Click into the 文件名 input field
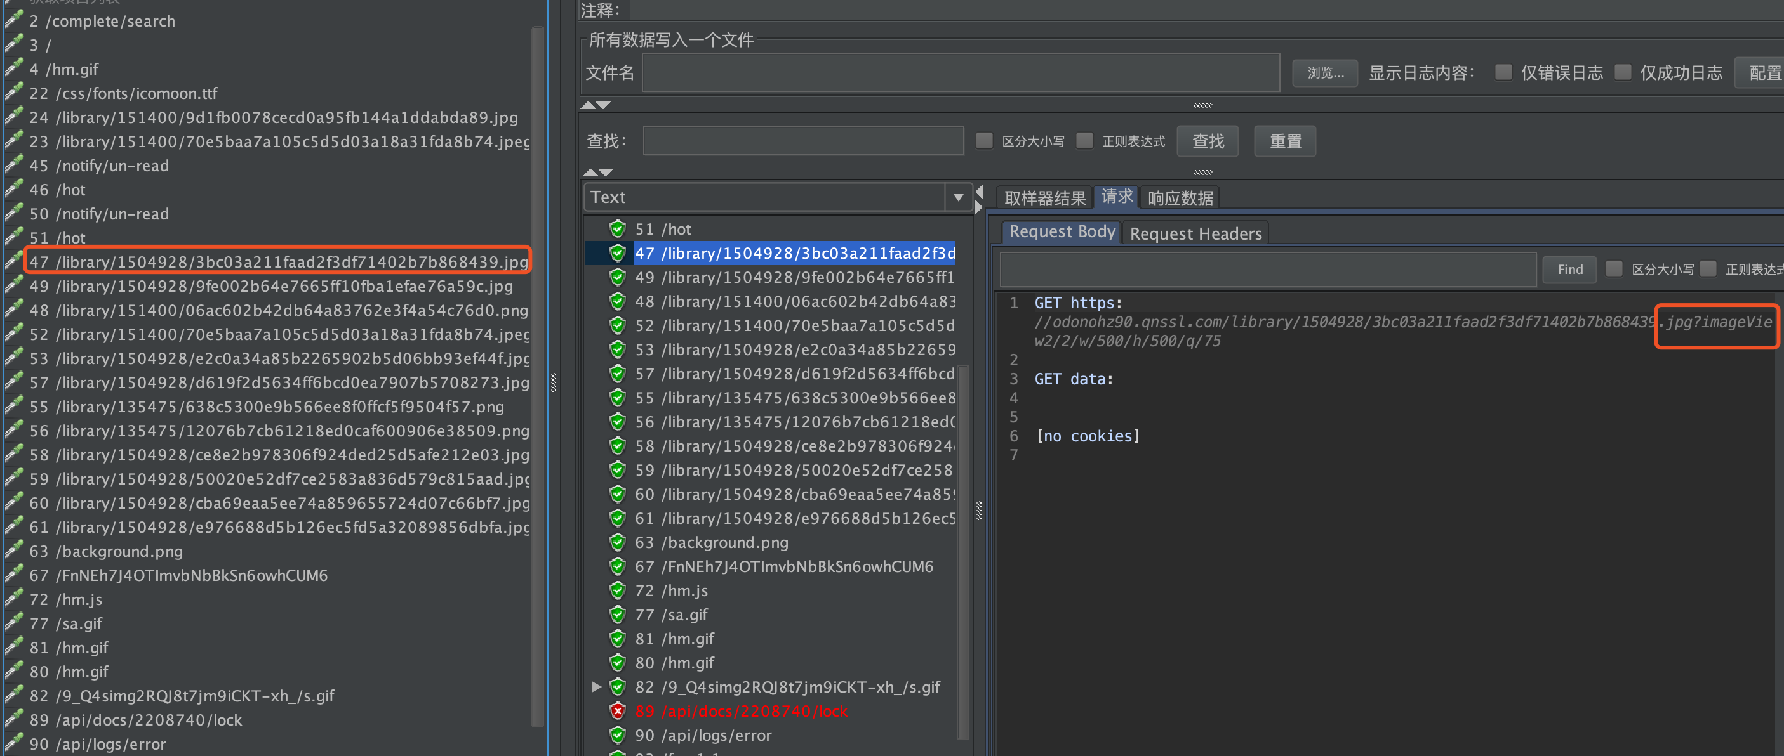 click(x=960, y=74)
